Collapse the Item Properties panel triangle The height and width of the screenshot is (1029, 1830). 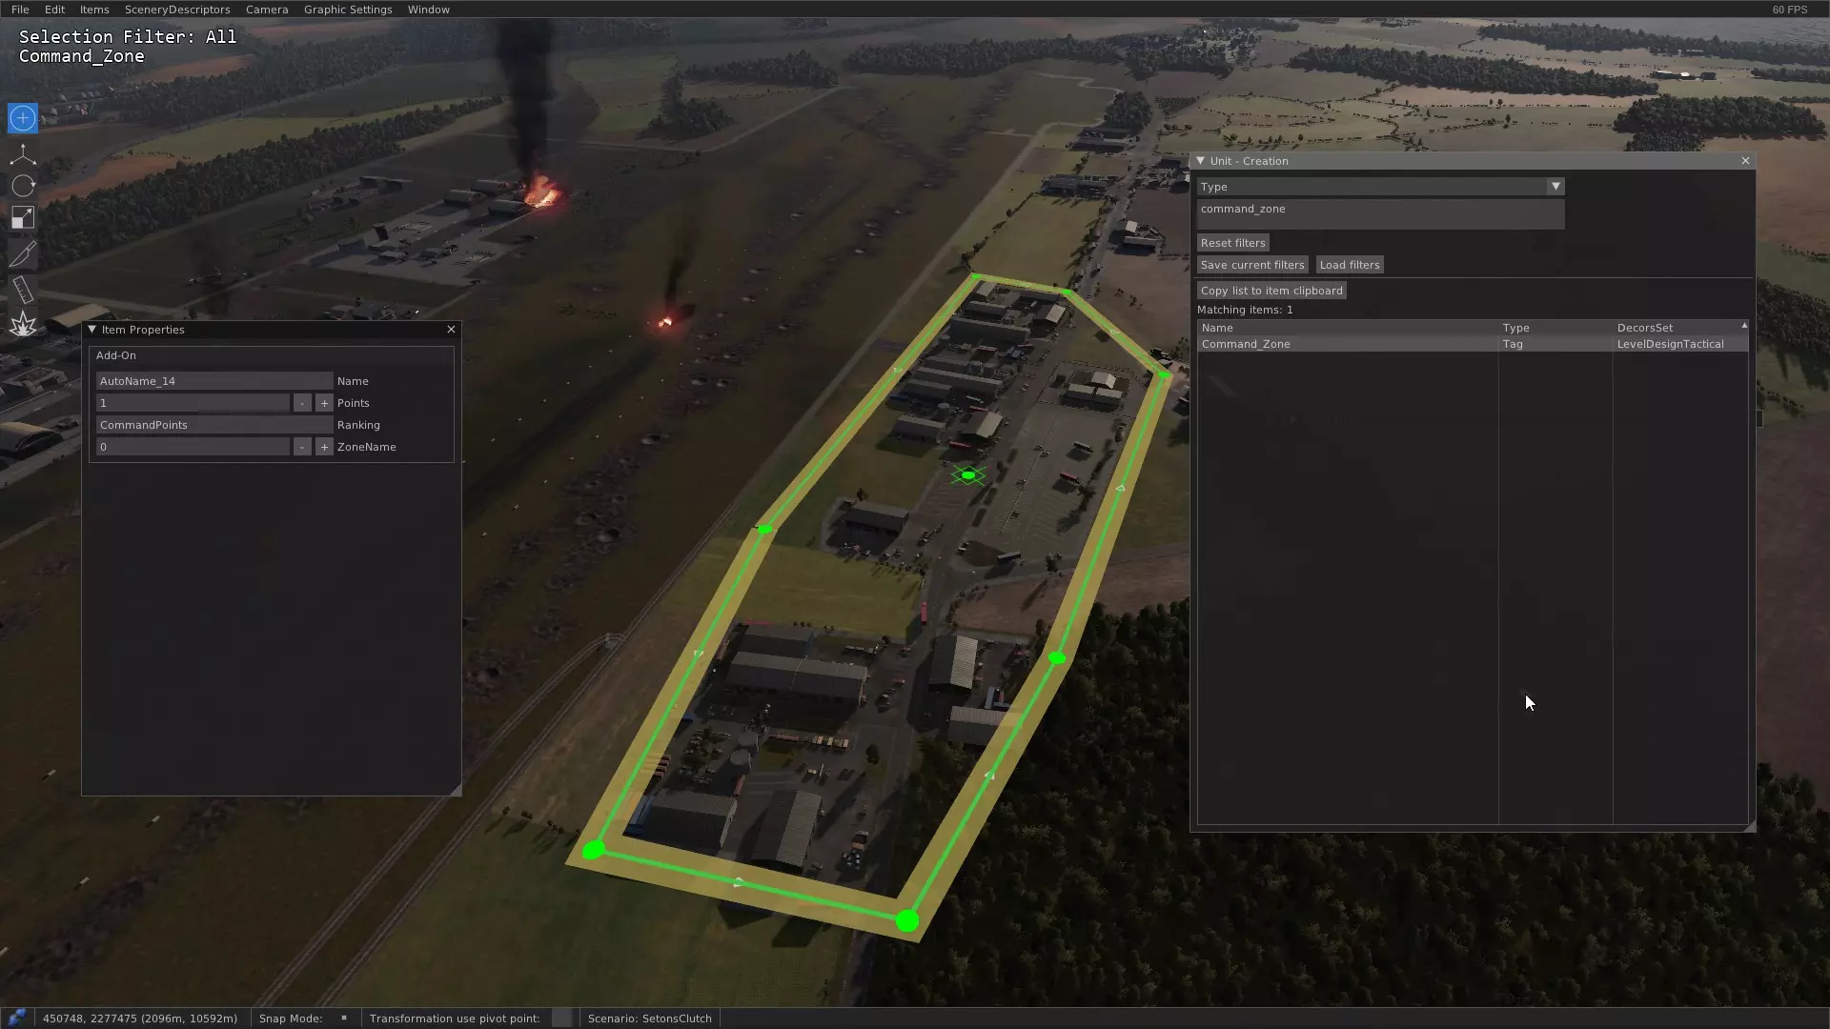pyautogui.click(x=92, y=330)
